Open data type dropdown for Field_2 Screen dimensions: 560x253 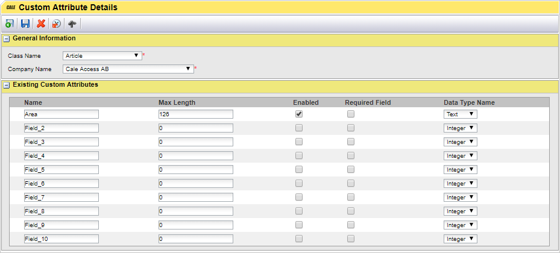(461, 128)
